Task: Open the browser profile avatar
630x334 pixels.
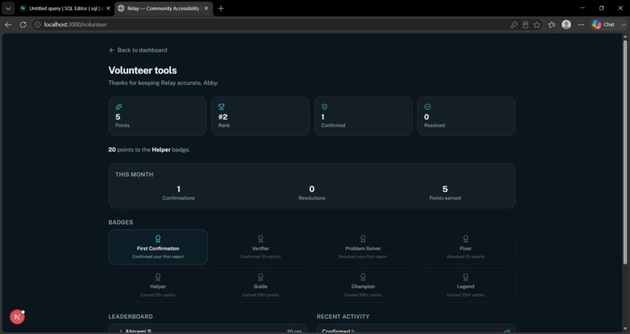Action: [566, 24]
